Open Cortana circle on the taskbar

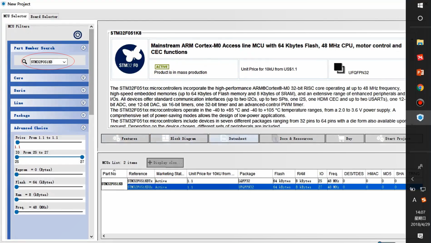tap(420, 18)
